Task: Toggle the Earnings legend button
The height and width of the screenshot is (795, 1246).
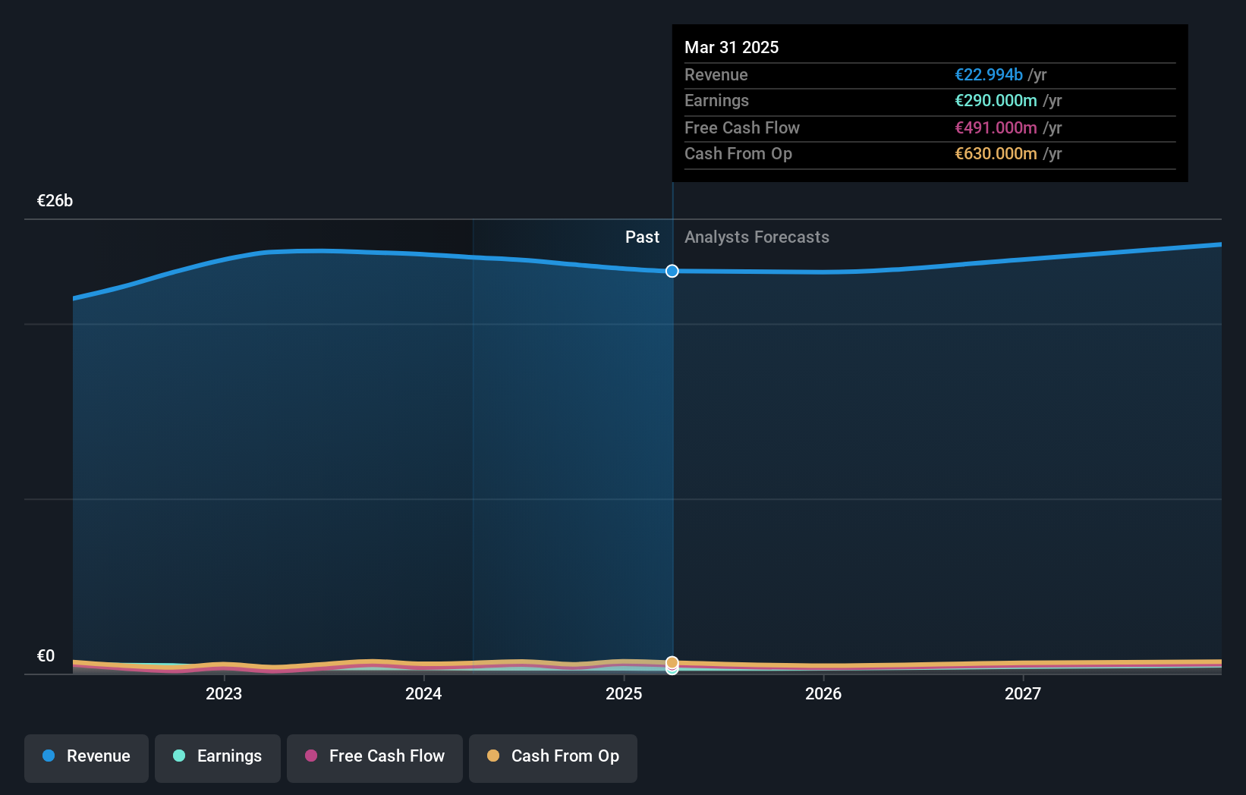Action: pos(218,758)
